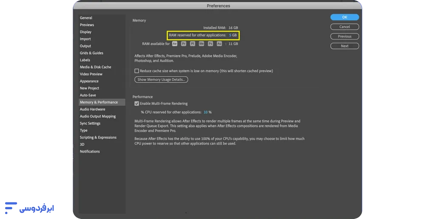
Task: Disable the Enable Multi-Frame Rendering checkbox
Action: point(137,103)
